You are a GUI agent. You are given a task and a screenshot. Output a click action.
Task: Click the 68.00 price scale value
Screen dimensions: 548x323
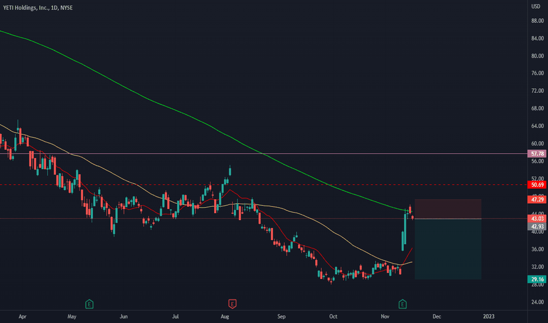click(537, 109)
